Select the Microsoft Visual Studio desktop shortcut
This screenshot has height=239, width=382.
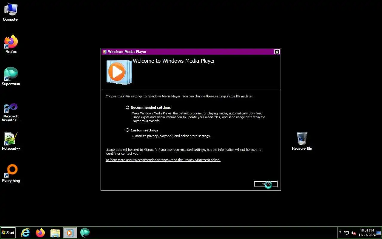tap(11, 112)
